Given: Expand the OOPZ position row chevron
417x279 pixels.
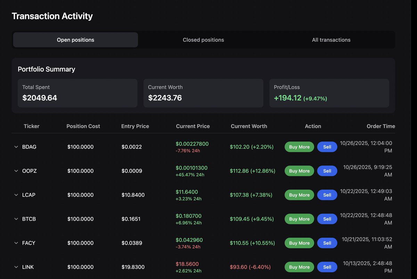Looking at the screenshot, I should click(16, 171).
